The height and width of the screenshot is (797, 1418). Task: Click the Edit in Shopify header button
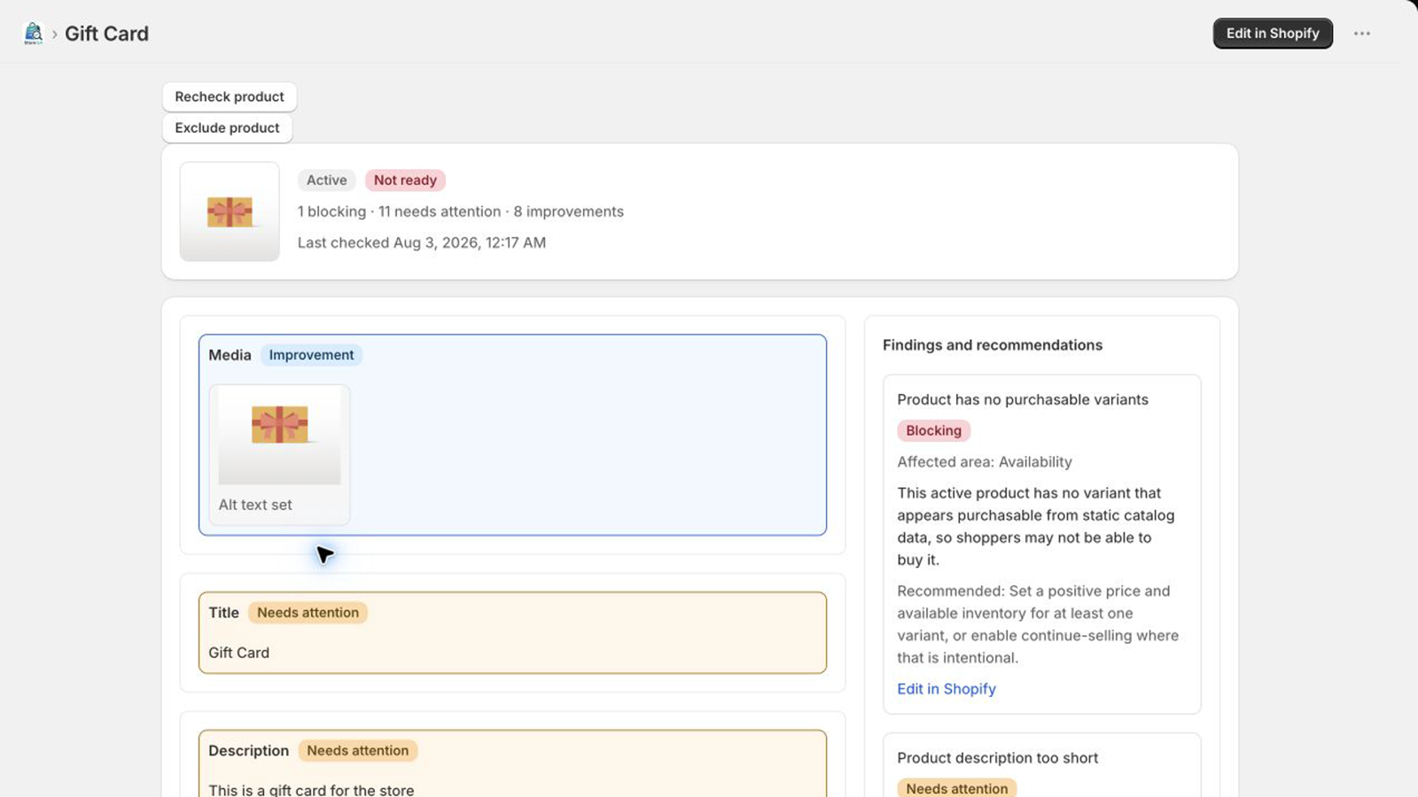pyautogui.click(x=1273, y=34)
